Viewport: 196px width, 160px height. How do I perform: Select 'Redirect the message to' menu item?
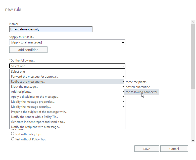pos(28,82)
